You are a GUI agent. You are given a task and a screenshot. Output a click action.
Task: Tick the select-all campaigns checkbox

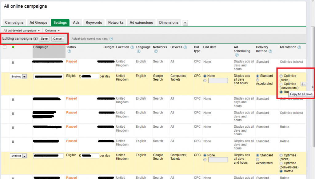tap(5, 47)
